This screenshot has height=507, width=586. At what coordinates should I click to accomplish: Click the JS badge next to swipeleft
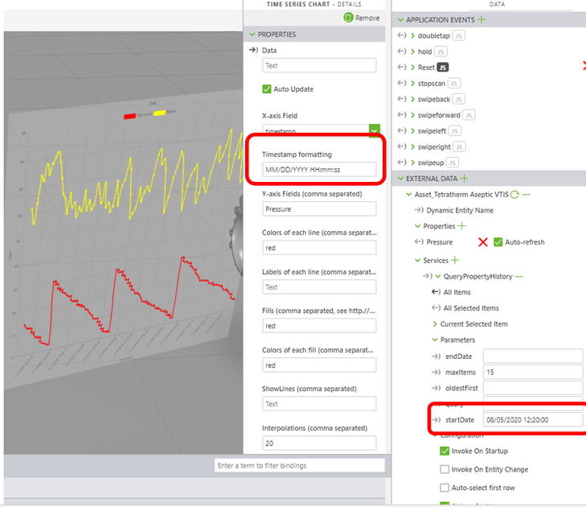tap(454, 131)
